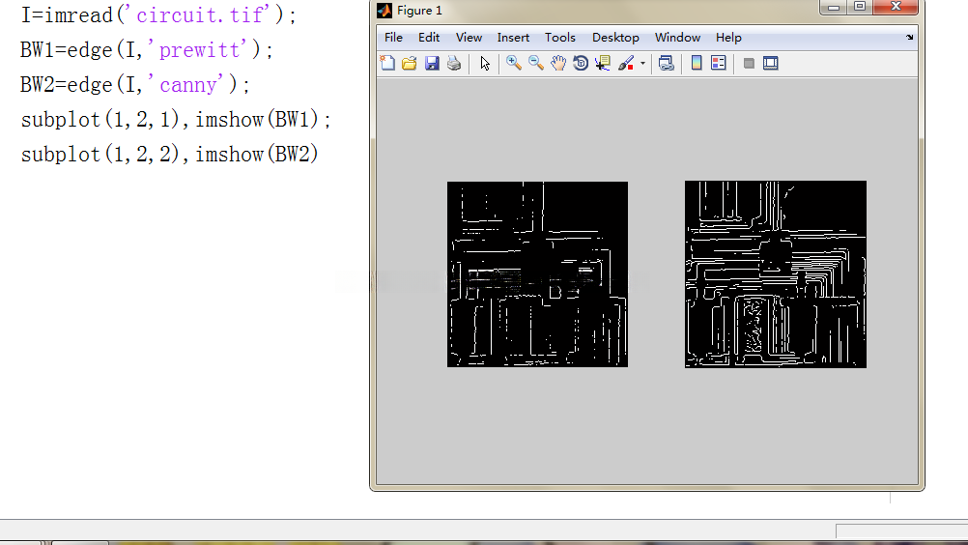The image size is (968, 545).
Task: Click the code line I=imread('circuit.tif');
Action: pyautogui.click(x=158, y=14)
